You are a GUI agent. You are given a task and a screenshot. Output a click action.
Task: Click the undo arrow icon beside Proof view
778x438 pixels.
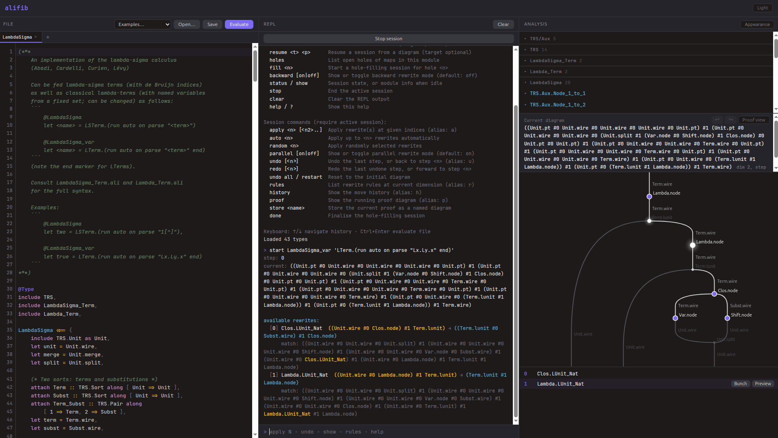click(x=717, y=120)
